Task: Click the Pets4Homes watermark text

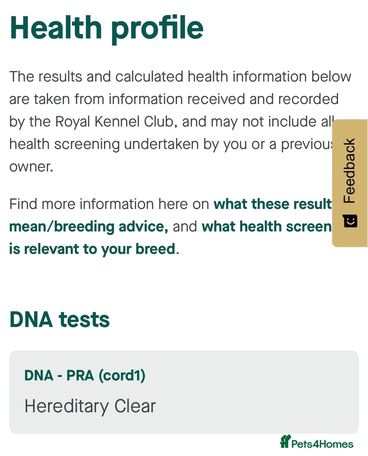Action: tap(322, 444)
